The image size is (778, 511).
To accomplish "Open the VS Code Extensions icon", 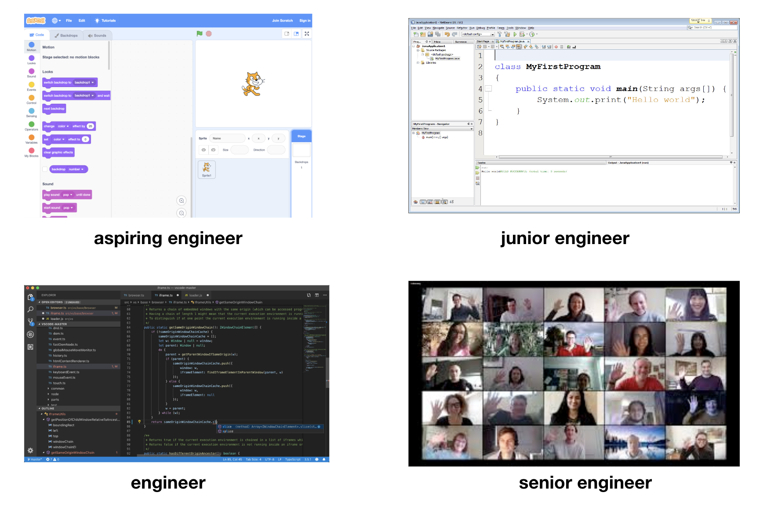I will click(x=30, y=347).
